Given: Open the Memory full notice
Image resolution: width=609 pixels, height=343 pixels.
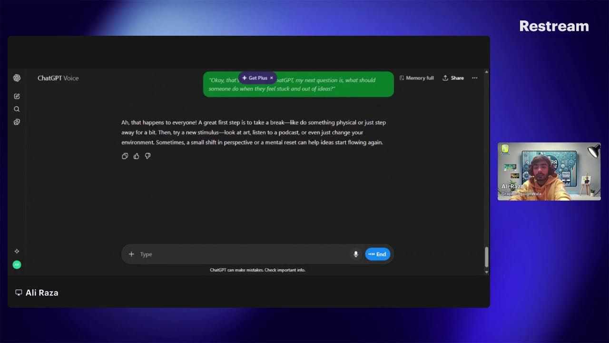Looking at the screenshot, I should (416, 78).
